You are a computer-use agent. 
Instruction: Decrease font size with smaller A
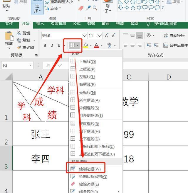pos(113,36)
